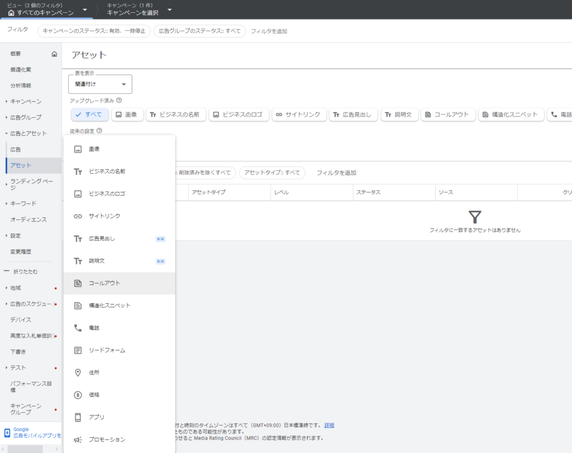Image resolution: width=572 pixels, height=453 pixels.
Task: Click the 広告グループのステータス filter chip
Action: 199,31
